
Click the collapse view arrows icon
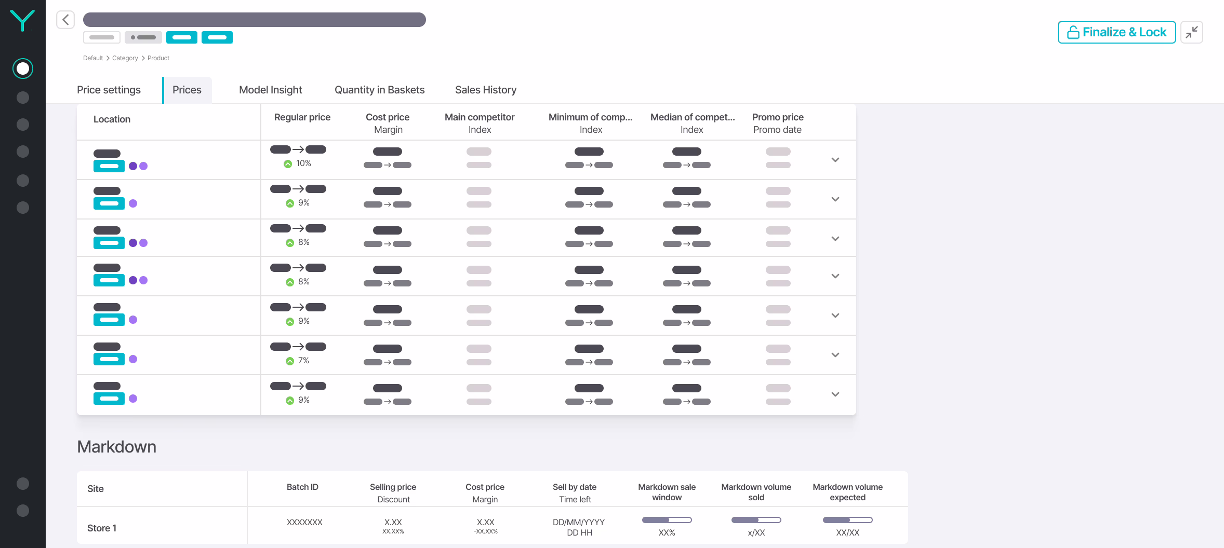point(1191,32)
